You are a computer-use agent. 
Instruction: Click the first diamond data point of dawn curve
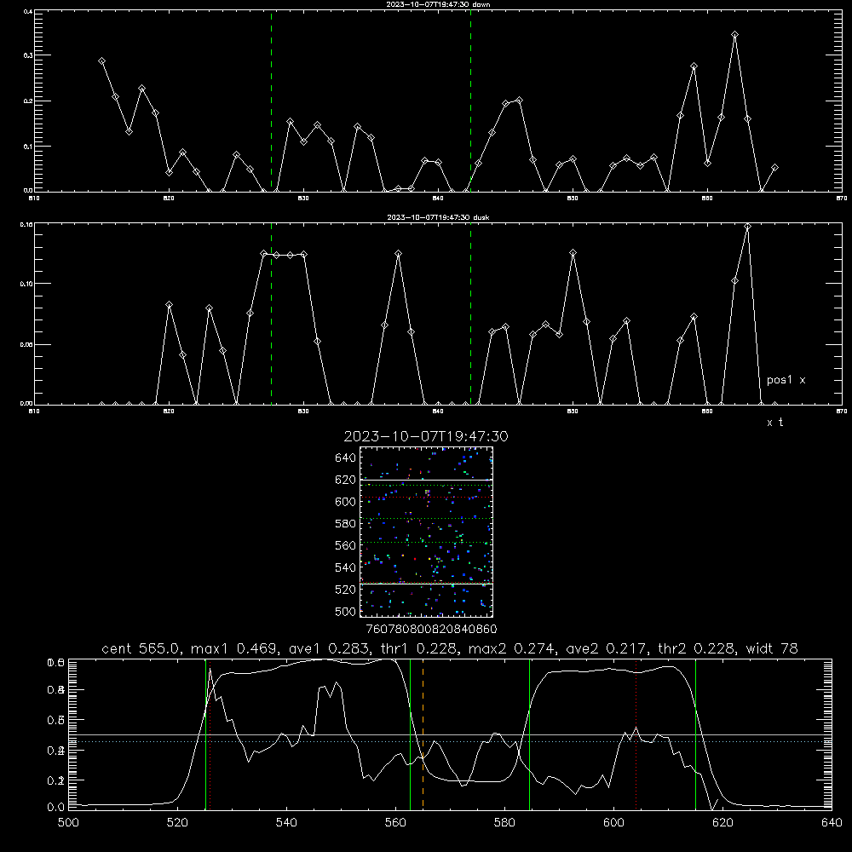coord(101,61)
